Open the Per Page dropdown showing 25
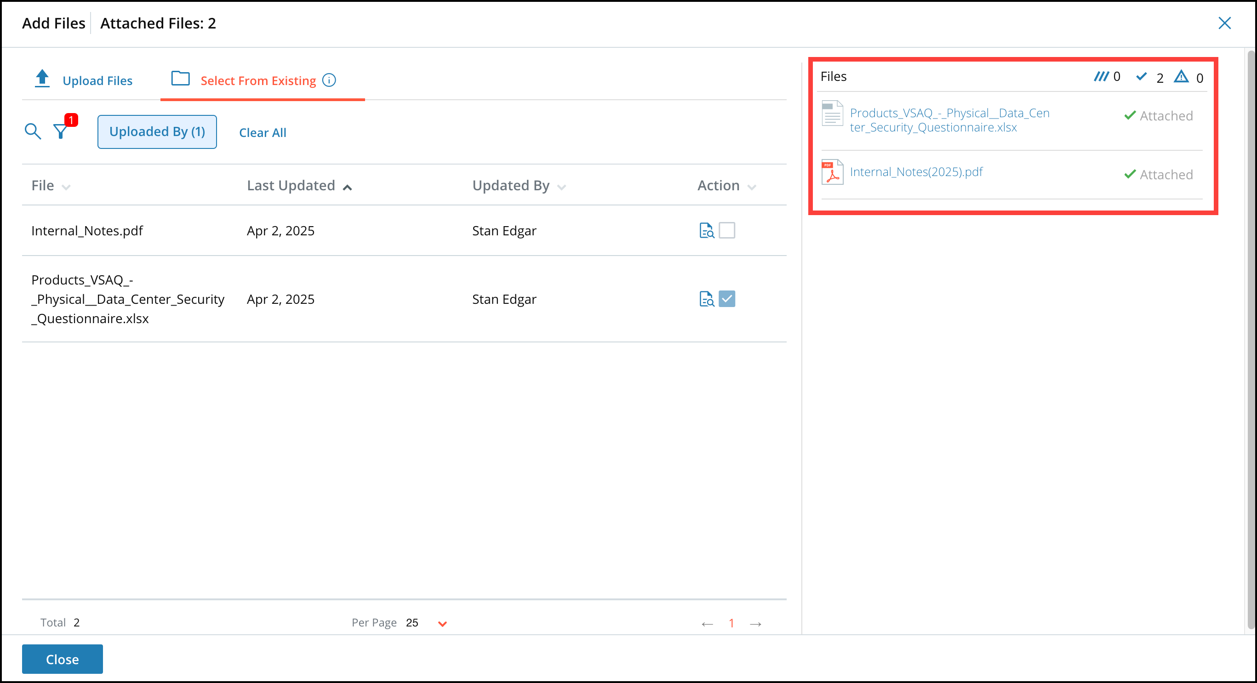This screenshot has height=683, width=1257. tap(442, 623)
